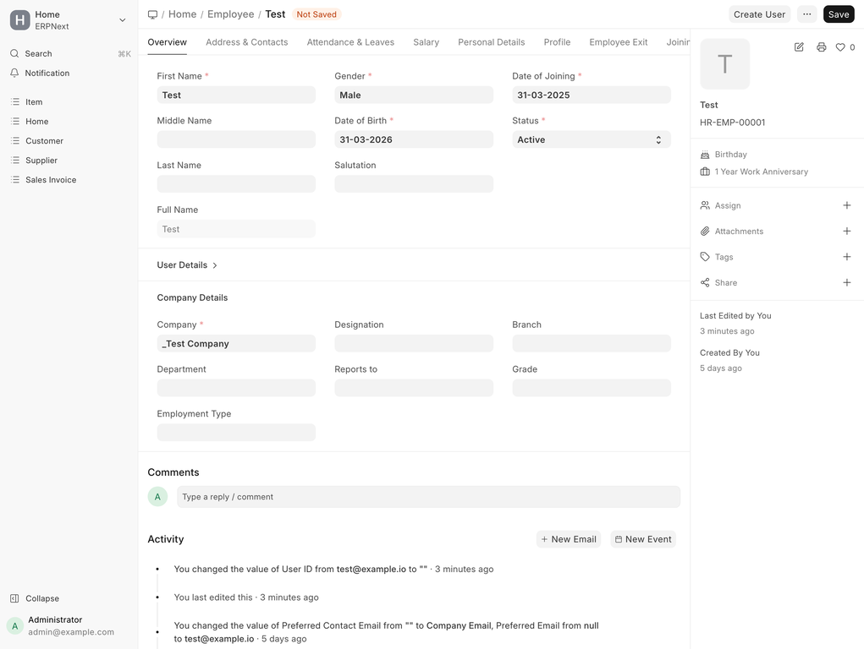Collapse the left sidebar
This screenshot has width=864, height=649.
coord(41,598)
